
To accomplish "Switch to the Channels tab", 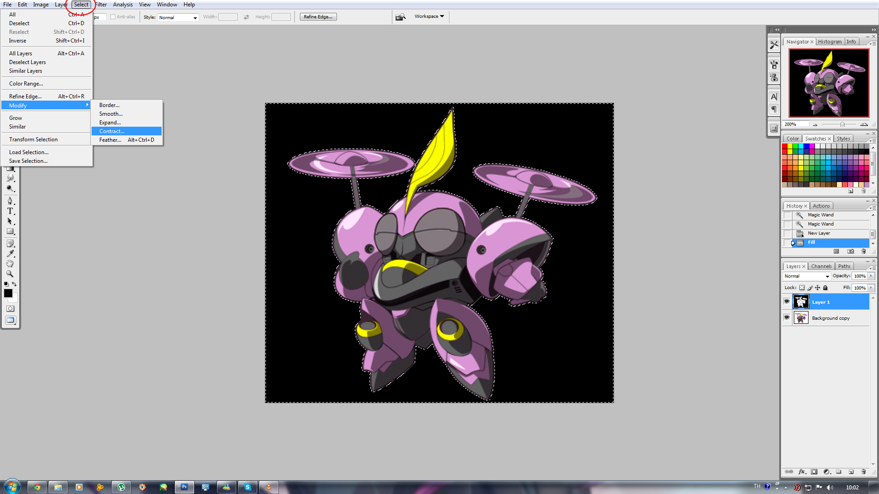I will pos(821,266).
